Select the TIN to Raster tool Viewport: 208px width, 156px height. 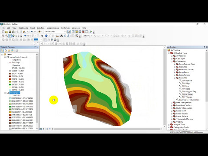point(187,94)
